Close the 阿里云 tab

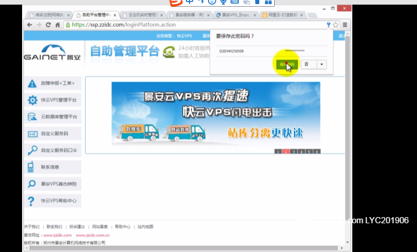[x=301, y=15]
